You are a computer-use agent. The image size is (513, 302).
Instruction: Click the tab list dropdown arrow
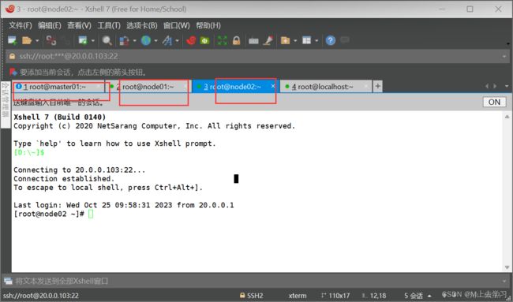click(507, 86)
